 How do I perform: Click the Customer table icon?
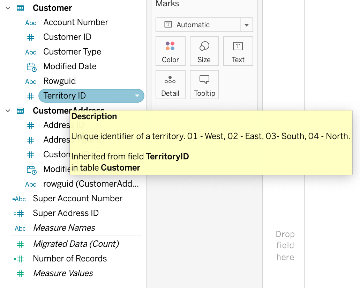tap(21, 8)
